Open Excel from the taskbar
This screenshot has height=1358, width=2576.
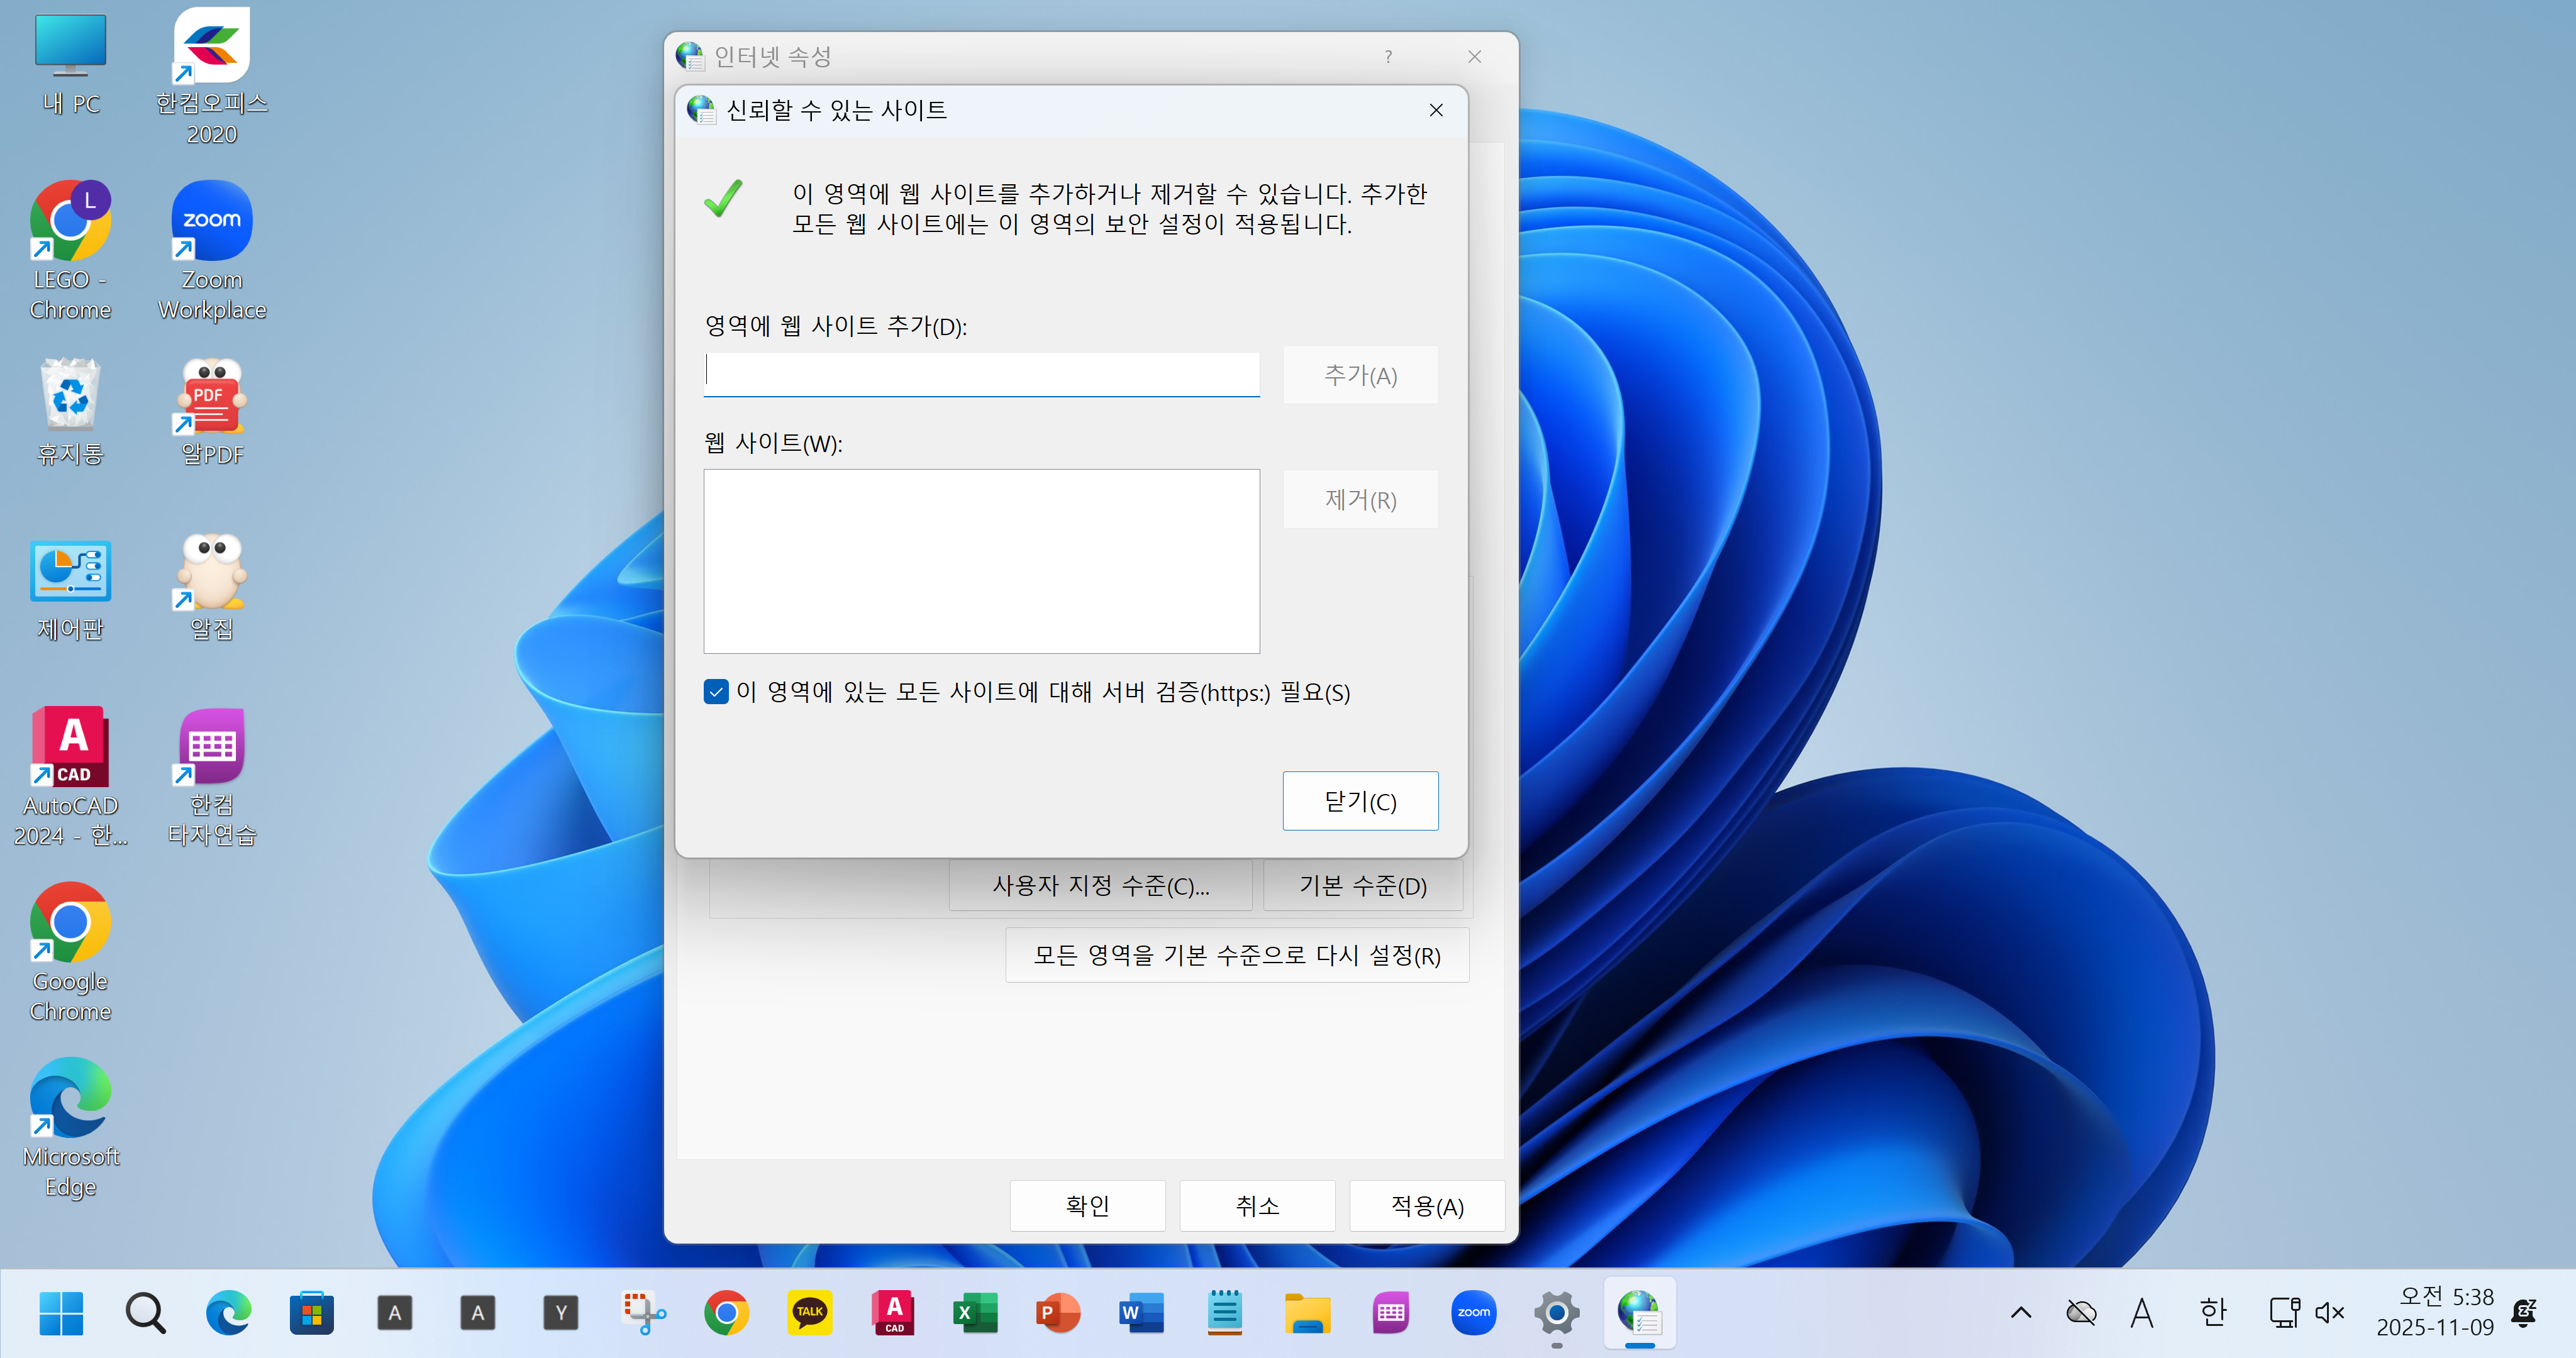click(975, 1312)
